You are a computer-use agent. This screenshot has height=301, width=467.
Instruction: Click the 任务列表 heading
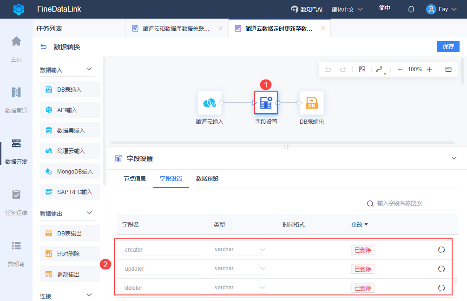tap(49, 28)
